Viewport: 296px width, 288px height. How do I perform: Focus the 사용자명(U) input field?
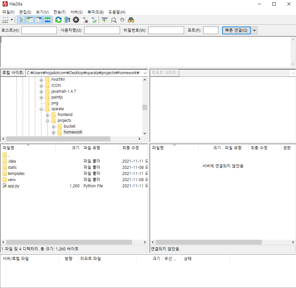pyautogui.click(x=102, y=30)
